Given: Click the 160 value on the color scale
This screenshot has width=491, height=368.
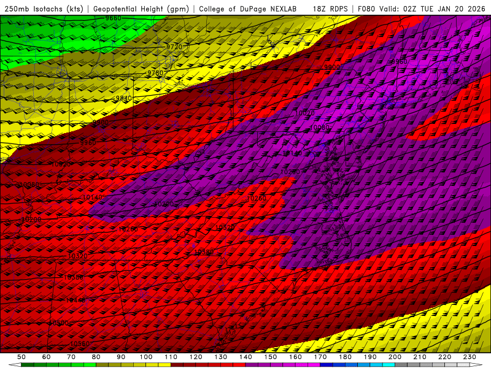Looking at the screenshot, I should click(x=295, y=357).
